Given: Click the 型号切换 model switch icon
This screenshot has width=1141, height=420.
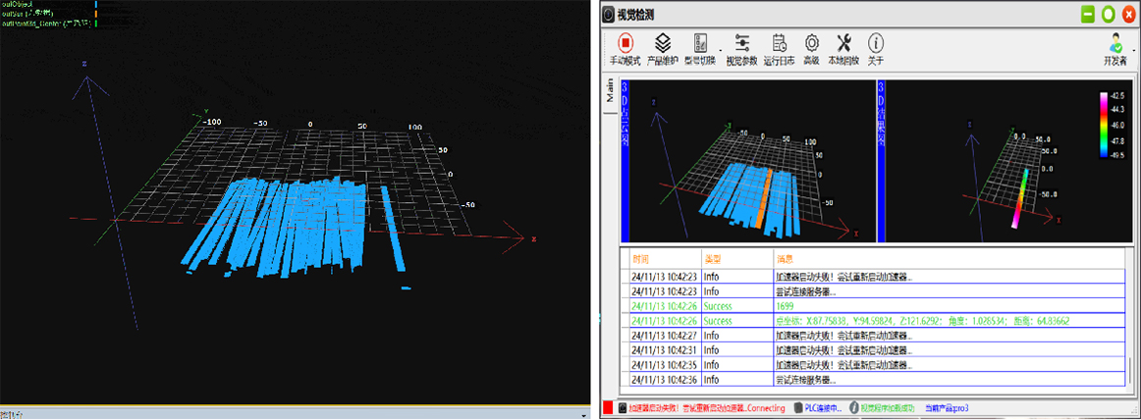Looking at the screenshot, I should (x=700, y=44).
